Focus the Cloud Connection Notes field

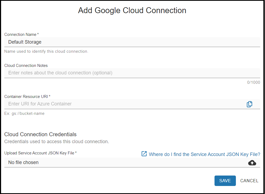pyautogui.click(x=132, y=73)
